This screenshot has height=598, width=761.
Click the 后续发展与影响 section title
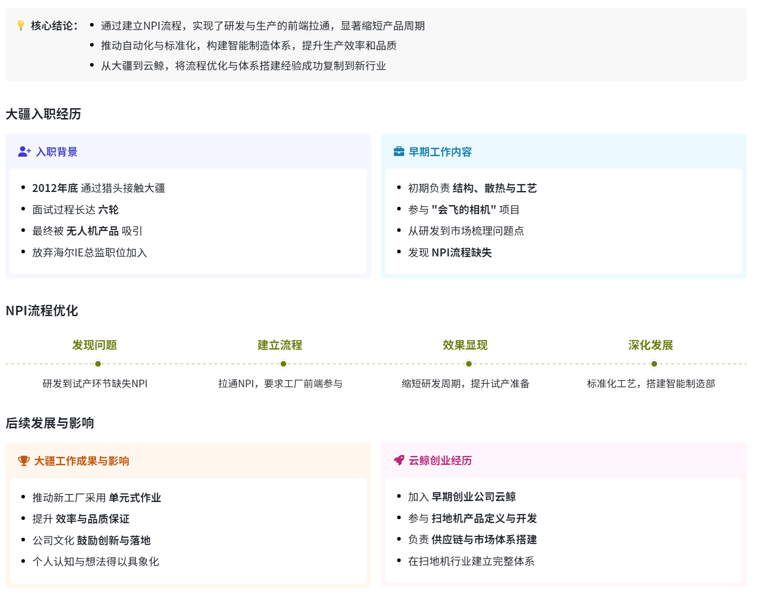pyautogui.click(x=49, y=423)
